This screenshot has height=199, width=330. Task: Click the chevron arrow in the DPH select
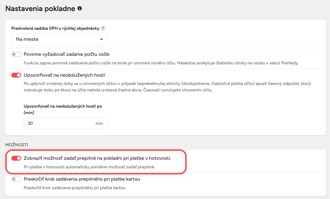click(101, 39)
